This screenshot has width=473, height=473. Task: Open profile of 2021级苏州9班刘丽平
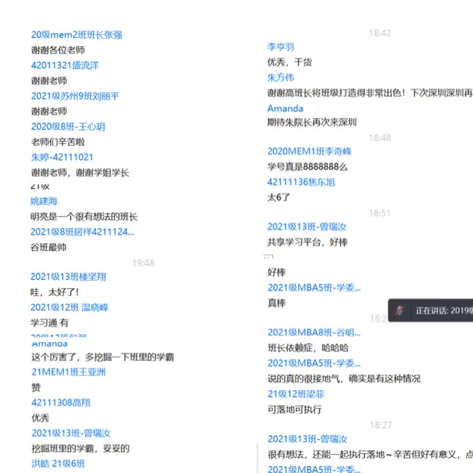pyautogui.click(x=75, y=96)
